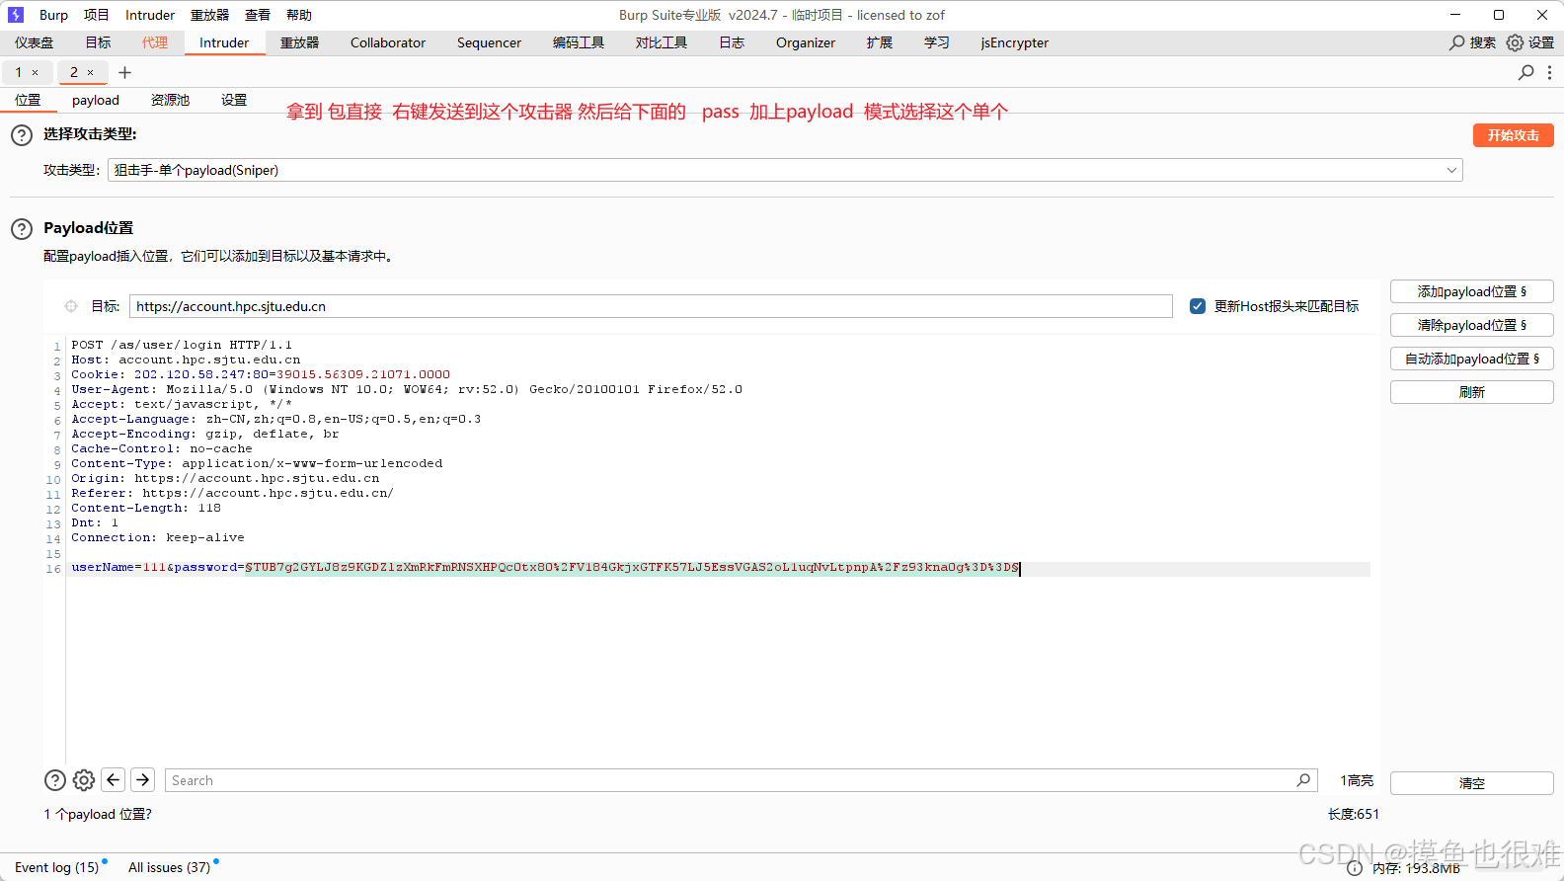Open the Burp menu

click(x=53, y=15)
